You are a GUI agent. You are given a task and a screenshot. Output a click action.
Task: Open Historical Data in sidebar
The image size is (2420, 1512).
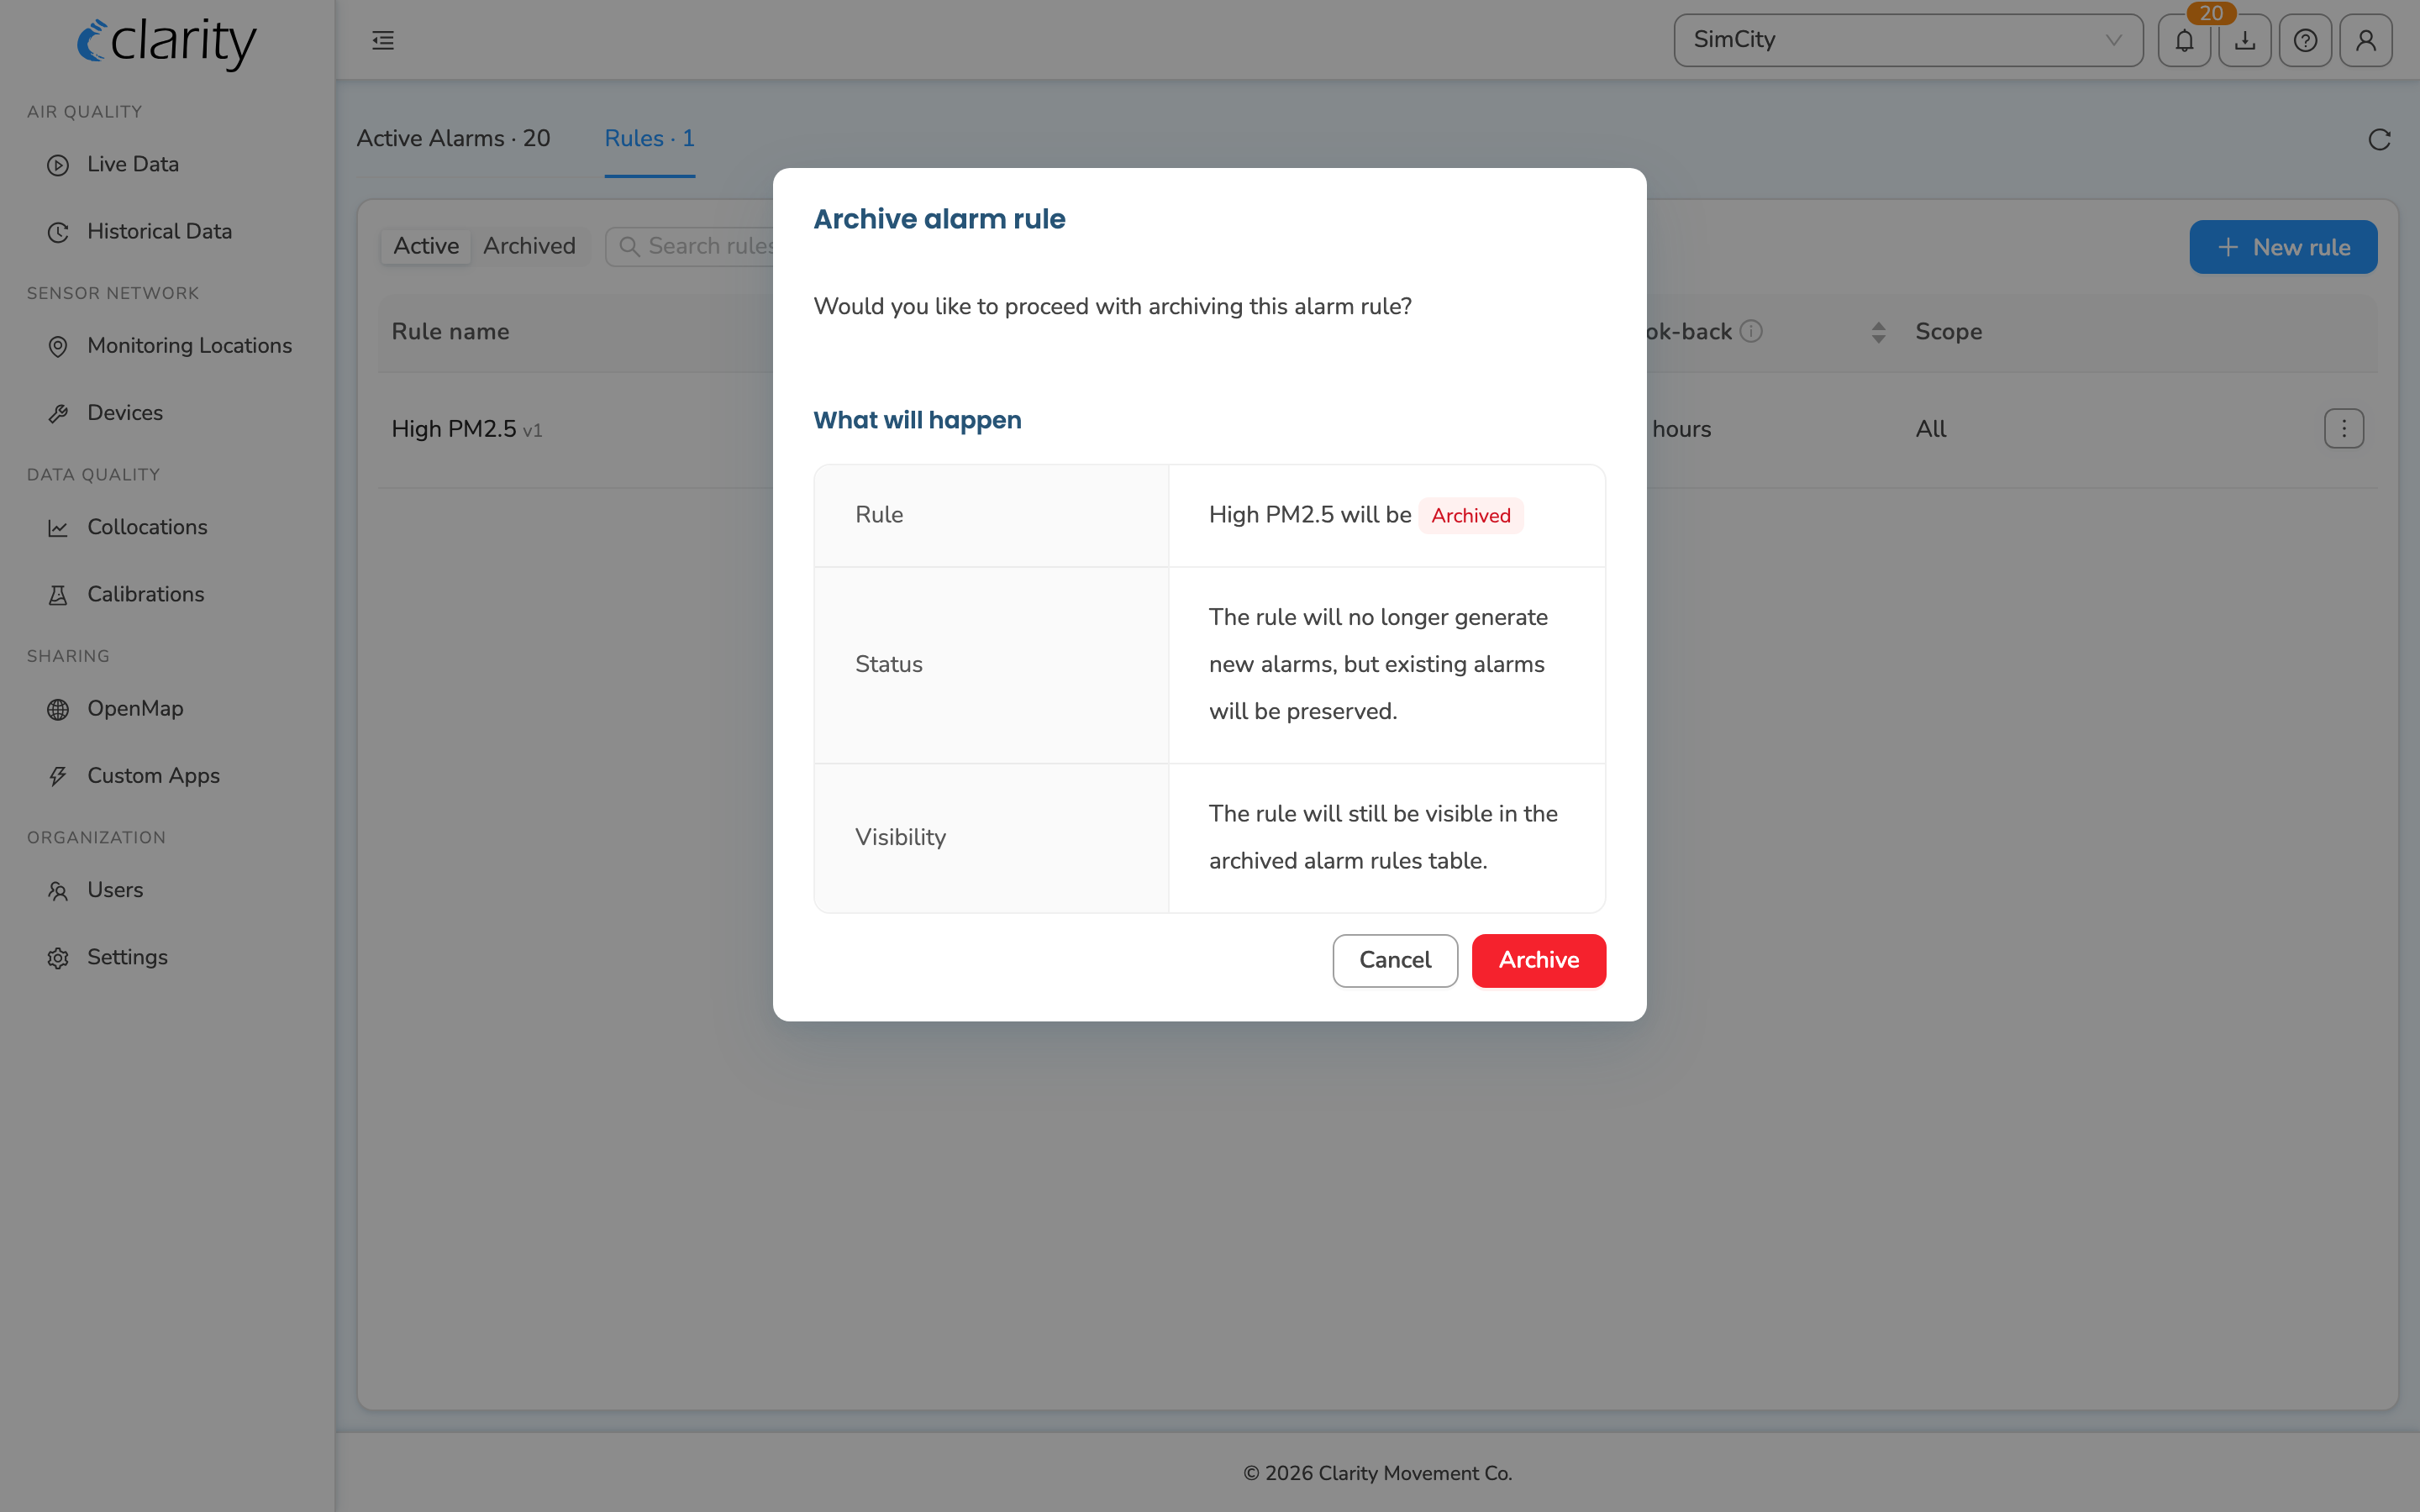click(x=159, y=231)
